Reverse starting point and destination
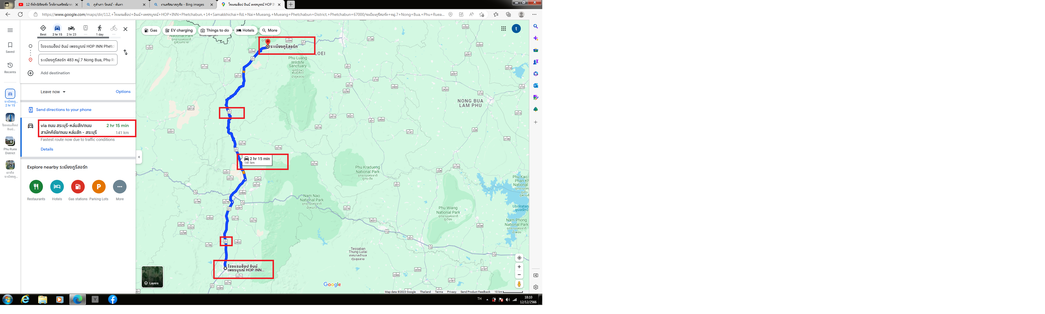Screen dimensions: 1045x314 [x=126, y=52]
